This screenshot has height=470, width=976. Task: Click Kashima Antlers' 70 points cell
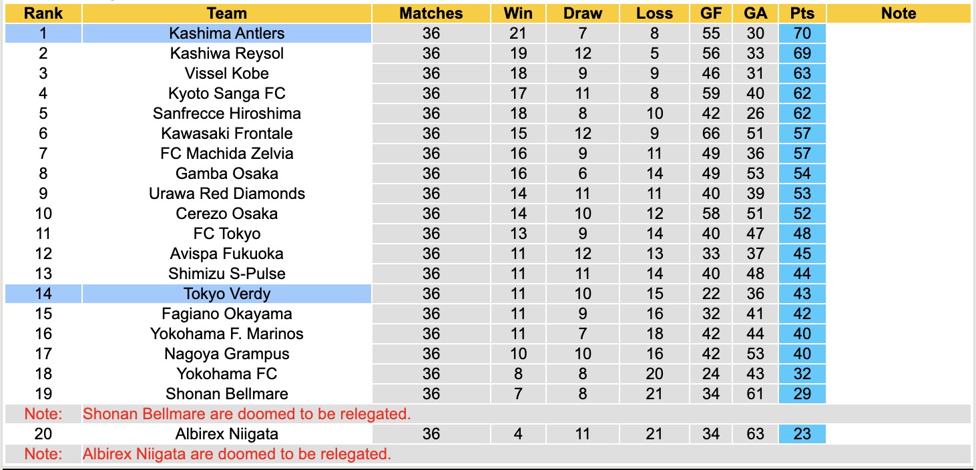click(x=802, y=33)
